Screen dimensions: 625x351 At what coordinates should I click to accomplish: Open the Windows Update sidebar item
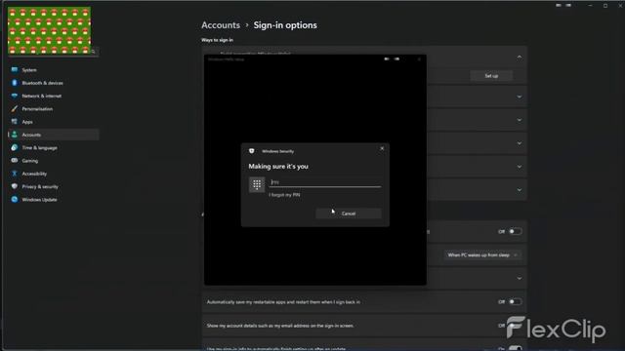(53, 199)
